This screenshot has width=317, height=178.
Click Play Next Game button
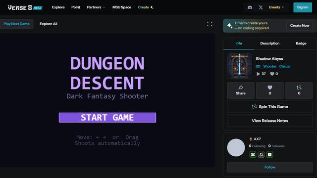tap(16, 24)
